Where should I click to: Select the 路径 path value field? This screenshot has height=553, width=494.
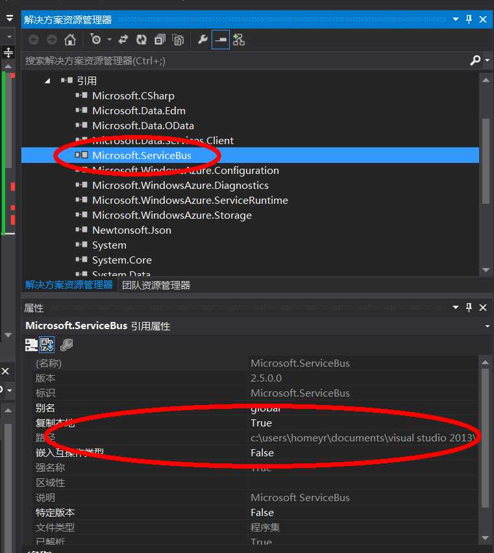pyautogui.click(x=363, y=438)
